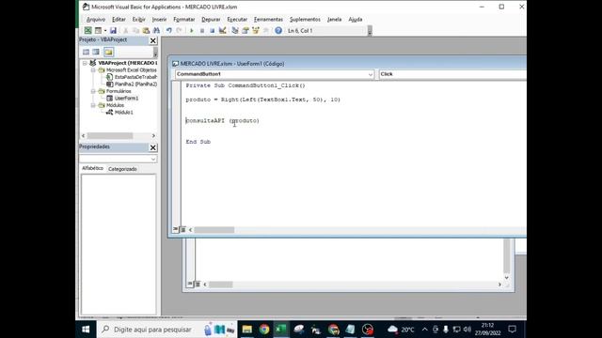602x338 pixels.
Task: Click the Reset (stop) toolbar icon
Action: coord(212,30)
